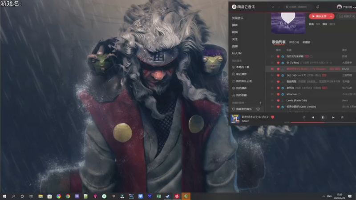Show hidden system tray icons
This screenshot has width=356, height=200.
click(x=324, y=196)
